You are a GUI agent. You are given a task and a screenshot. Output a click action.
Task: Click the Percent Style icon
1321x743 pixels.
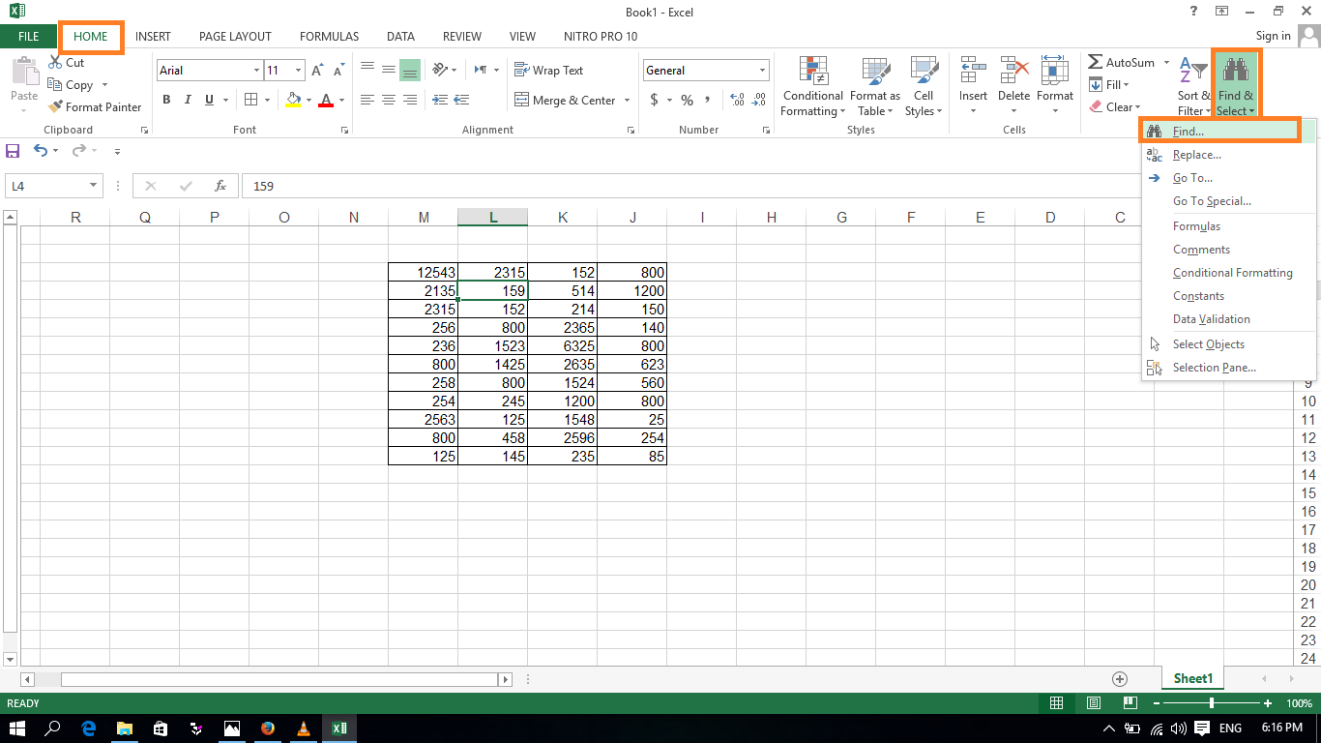coord(687,101)
